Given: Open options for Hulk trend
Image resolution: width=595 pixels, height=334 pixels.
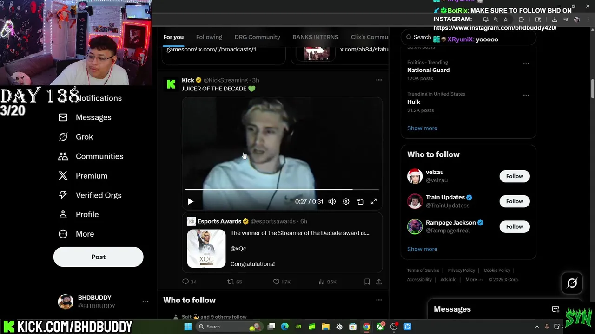Looking at the screenshot, I should (526, 95).
